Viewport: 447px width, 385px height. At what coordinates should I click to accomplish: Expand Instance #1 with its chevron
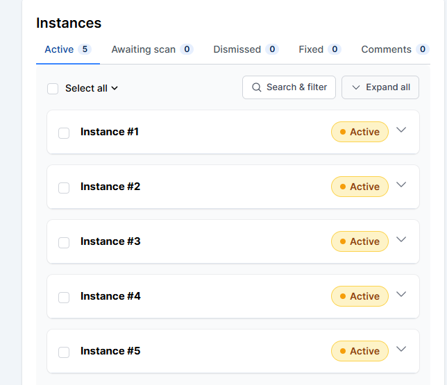(401, 130)
